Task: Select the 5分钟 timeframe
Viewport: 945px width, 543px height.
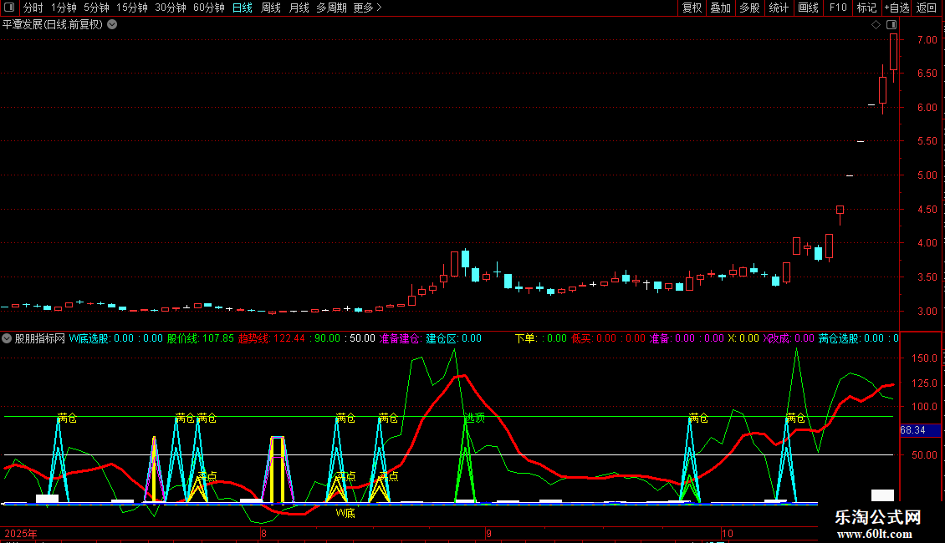Action: click(x=96, y=8)
